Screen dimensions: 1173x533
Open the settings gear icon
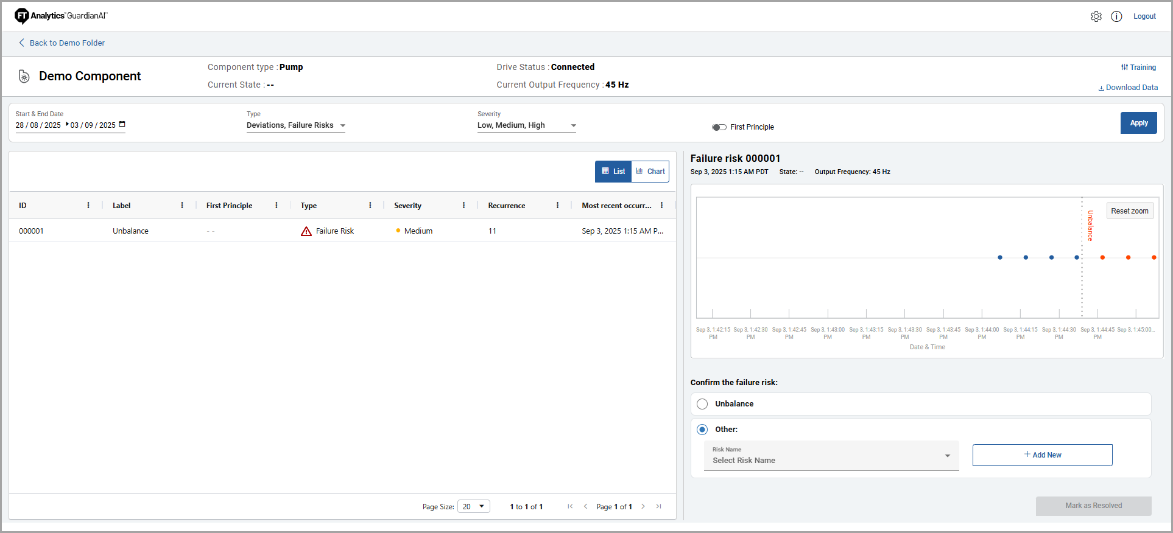tap(1096, 16)
